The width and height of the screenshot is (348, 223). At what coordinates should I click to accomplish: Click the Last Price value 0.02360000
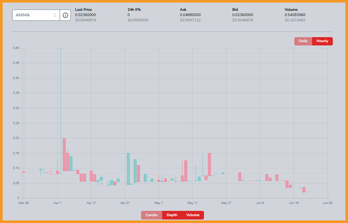point(86,15)
